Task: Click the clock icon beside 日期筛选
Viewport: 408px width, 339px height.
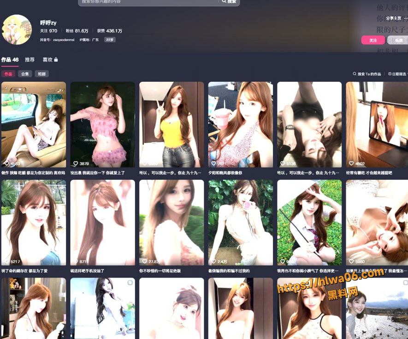Action: tap(390, 74)
